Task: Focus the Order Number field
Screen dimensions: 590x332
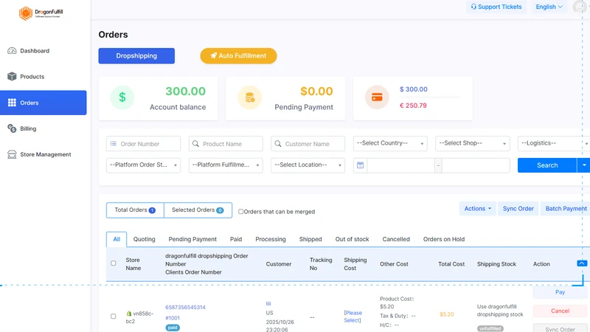Action: [143, 144]
